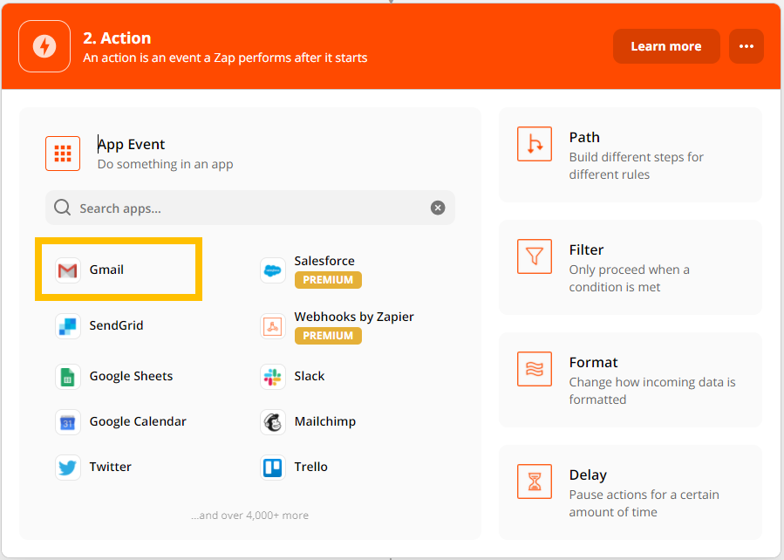Viewport: 784px width, 560px height.
Task: Click 'Change how incoming data is formatted' text
Action: pyautogui.click(x=652, y=391)
